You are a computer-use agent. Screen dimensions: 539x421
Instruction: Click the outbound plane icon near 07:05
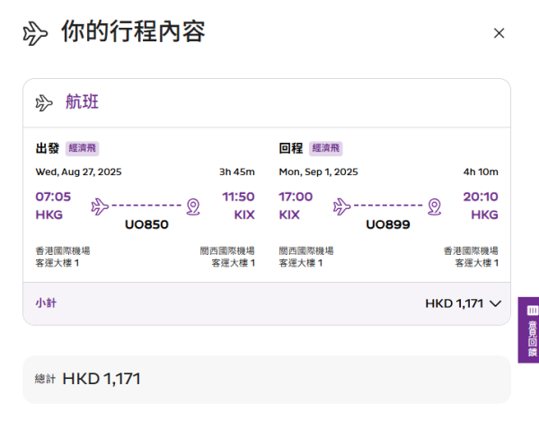100,206
